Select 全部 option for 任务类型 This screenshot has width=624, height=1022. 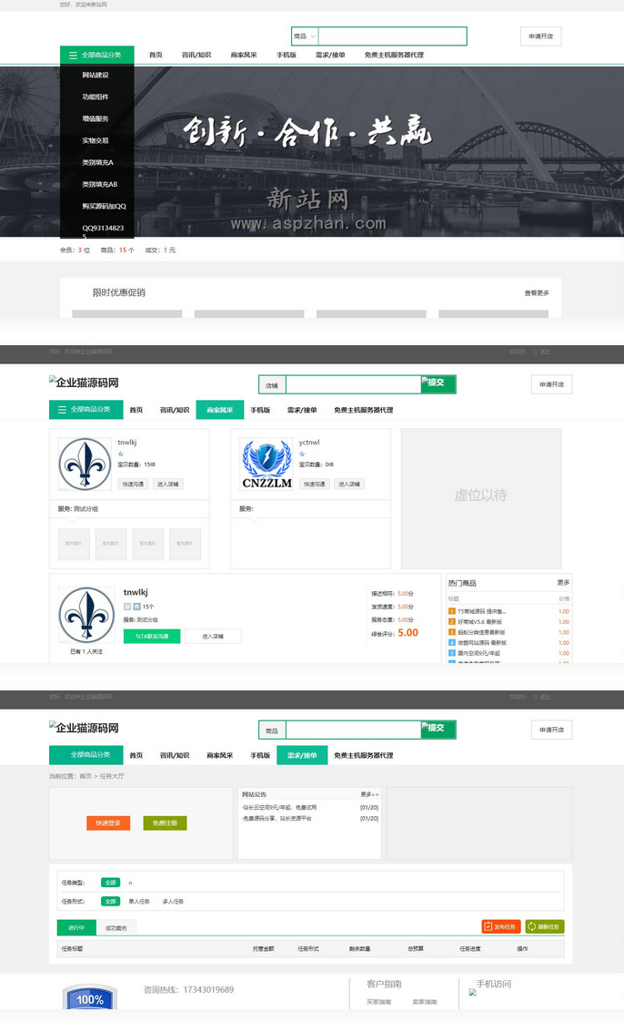(x=110, y=883)
